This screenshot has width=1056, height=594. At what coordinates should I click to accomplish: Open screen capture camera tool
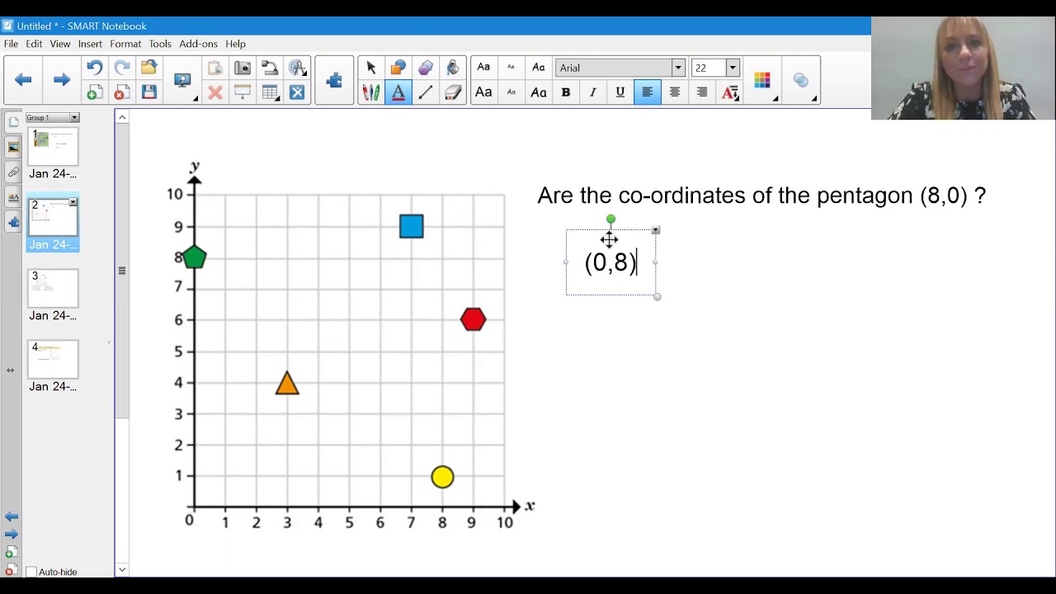243,68
